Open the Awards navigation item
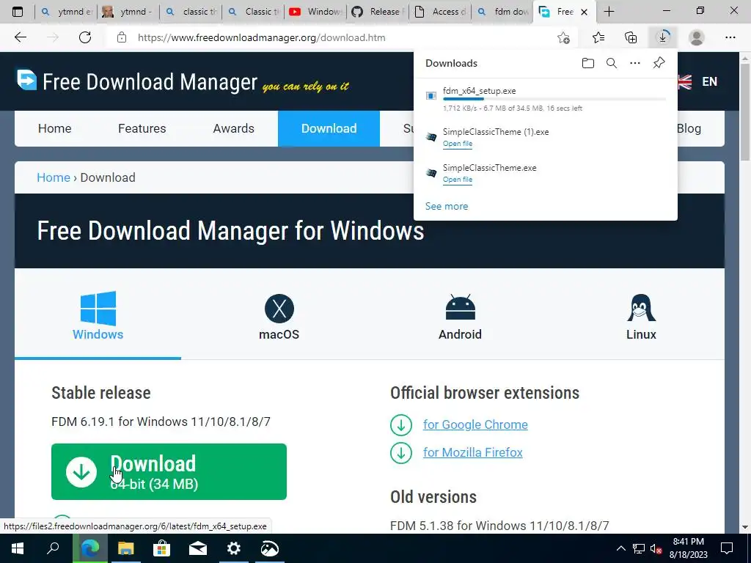Screen dimensions: 751x563 [234, 128]
